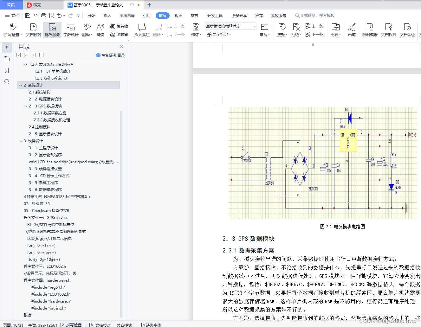Switch to the 首页 home tab
The height and width of the screenshot is (327, 421).
coord(11,5)
